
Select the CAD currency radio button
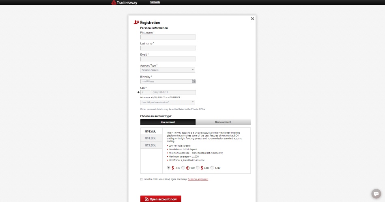point(198,168)
